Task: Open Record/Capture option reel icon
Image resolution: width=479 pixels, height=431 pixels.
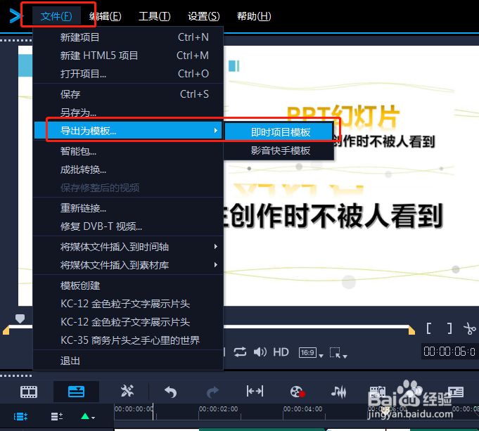Action: 298,392
